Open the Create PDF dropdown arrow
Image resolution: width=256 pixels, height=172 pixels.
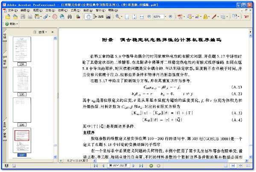click(x=184, y=17)
